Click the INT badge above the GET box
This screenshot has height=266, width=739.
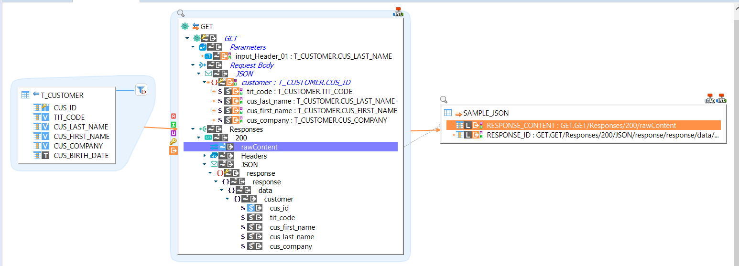[398, 11]
